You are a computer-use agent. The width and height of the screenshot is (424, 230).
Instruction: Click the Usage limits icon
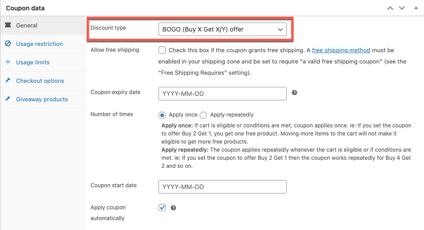click(8, 62)
